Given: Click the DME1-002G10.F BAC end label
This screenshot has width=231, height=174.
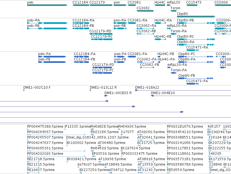Looking at the screenshot, I should click(37, 88).
